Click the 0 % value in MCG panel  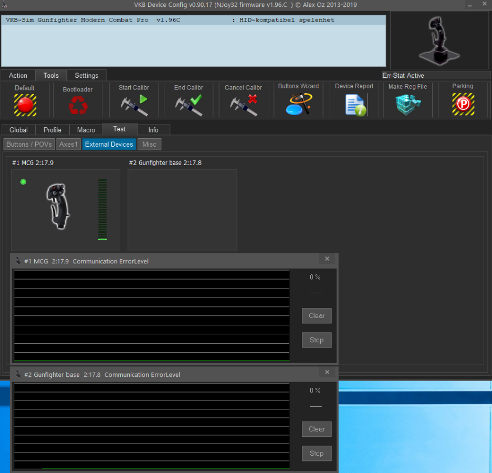tap(316, 277)
